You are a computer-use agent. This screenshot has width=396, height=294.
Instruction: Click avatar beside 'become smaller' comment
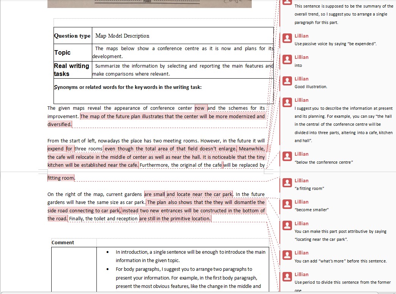point(287,204)
